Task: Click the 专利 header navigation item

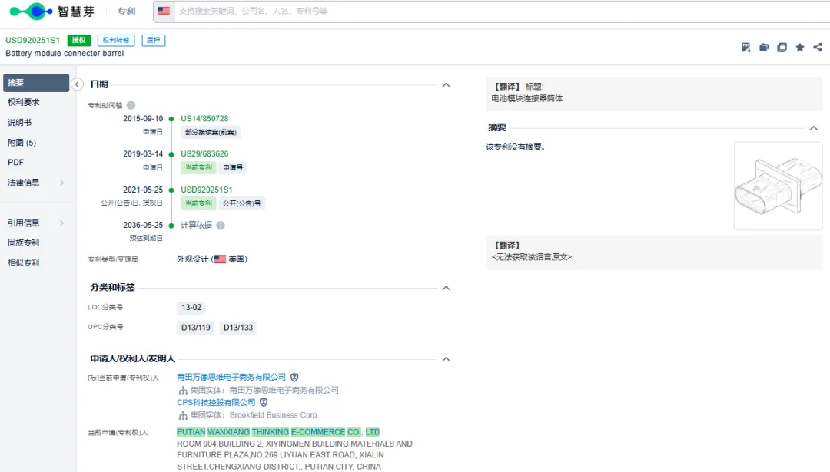Action: [127, 11]
